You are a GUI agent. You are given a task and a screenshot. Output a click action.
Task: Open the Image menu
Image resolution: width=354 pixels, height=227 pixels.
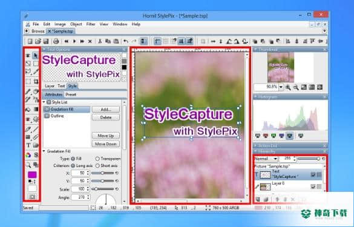tap(60, 24)
